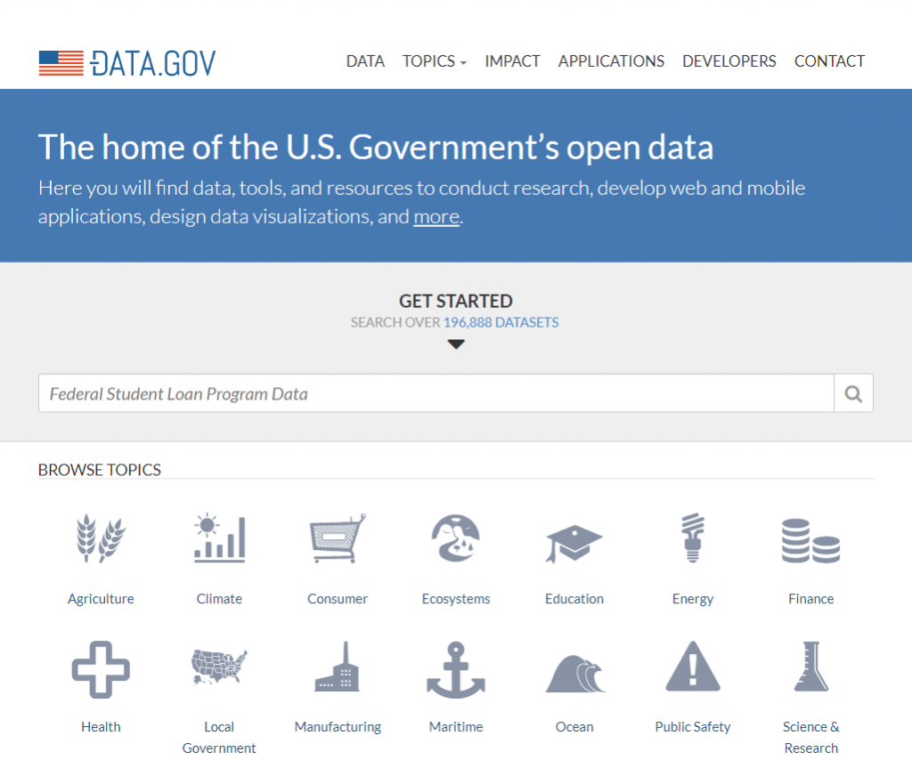Click the Science & Research text link
Viewport: 912px width, 776px height.
click(x=810, y=737)
